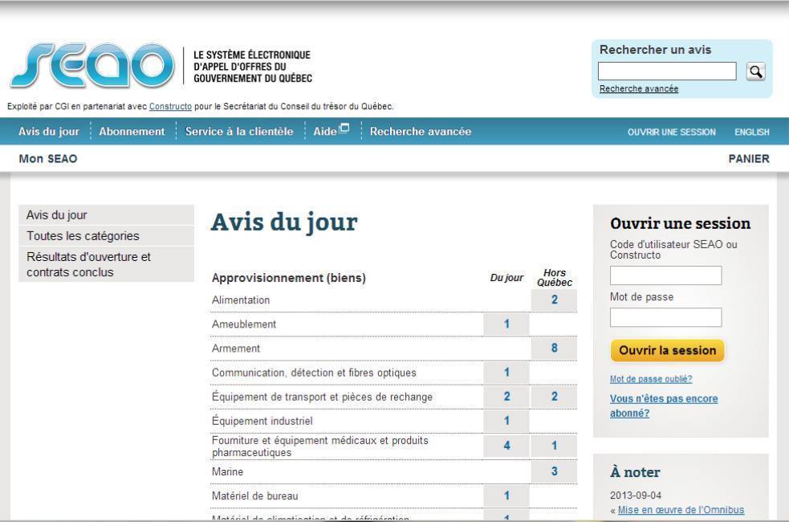Focus the Code d'utilisateur input field
The image size is (789, 522).
pos(665,276)
